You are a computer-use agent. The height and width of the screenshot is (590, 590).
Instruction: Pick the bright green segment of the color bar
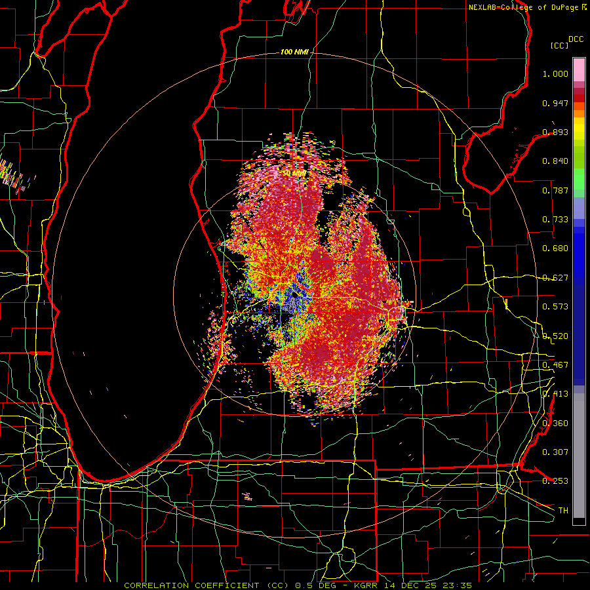point(579,178)
